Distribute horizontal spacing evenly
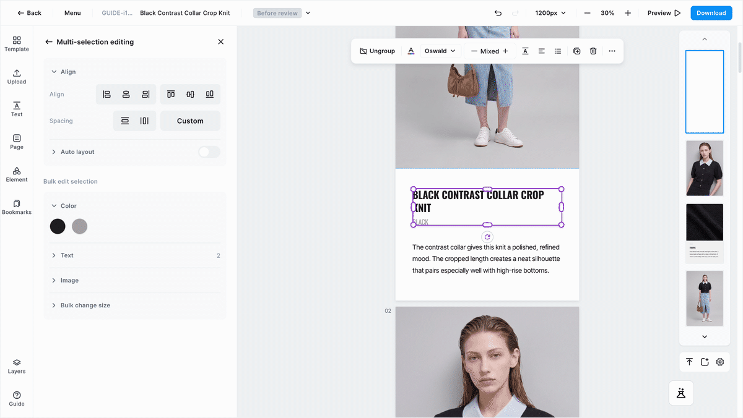The image size is (743, 418). tap(144, 121)
